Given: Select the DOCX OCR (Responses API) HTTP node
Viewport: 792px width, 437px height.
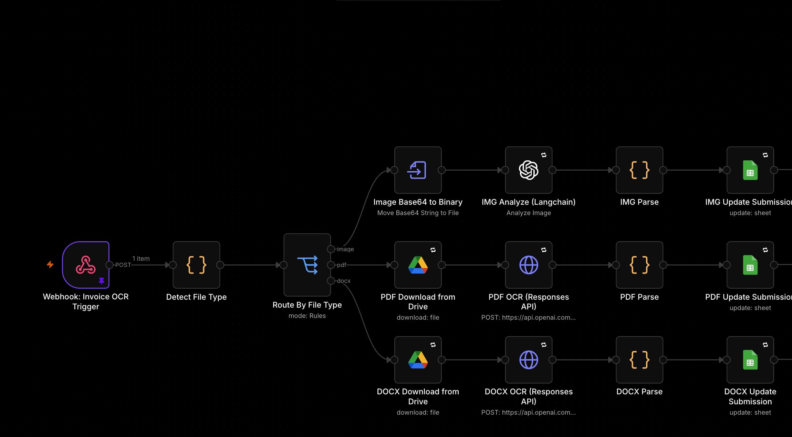Looking at the screenshot, I should [529, 360].
